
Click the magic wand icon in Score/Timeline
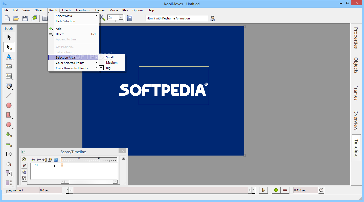pyautogui.click(x=24, y=166)
